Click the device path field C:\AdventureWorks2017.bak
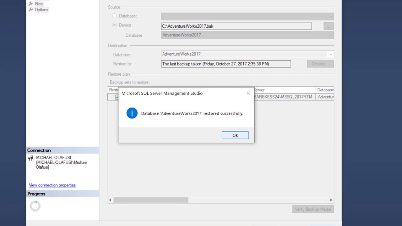This screenshot has height=226, width=402. pos(236,26)
